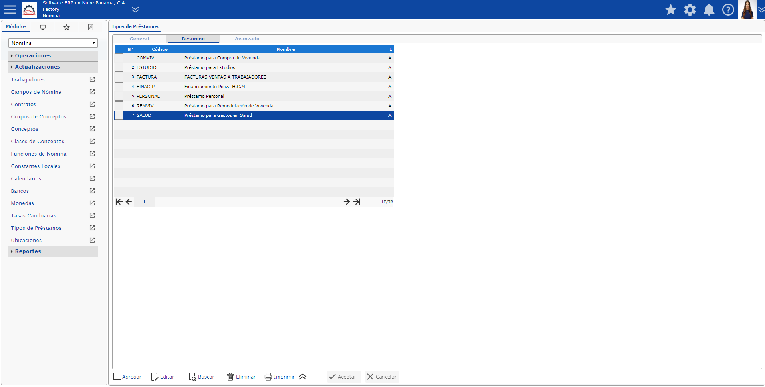Viewport: 765px width, 387px height.
Task: Open Bancos link
Action: (x=20, y=191)
